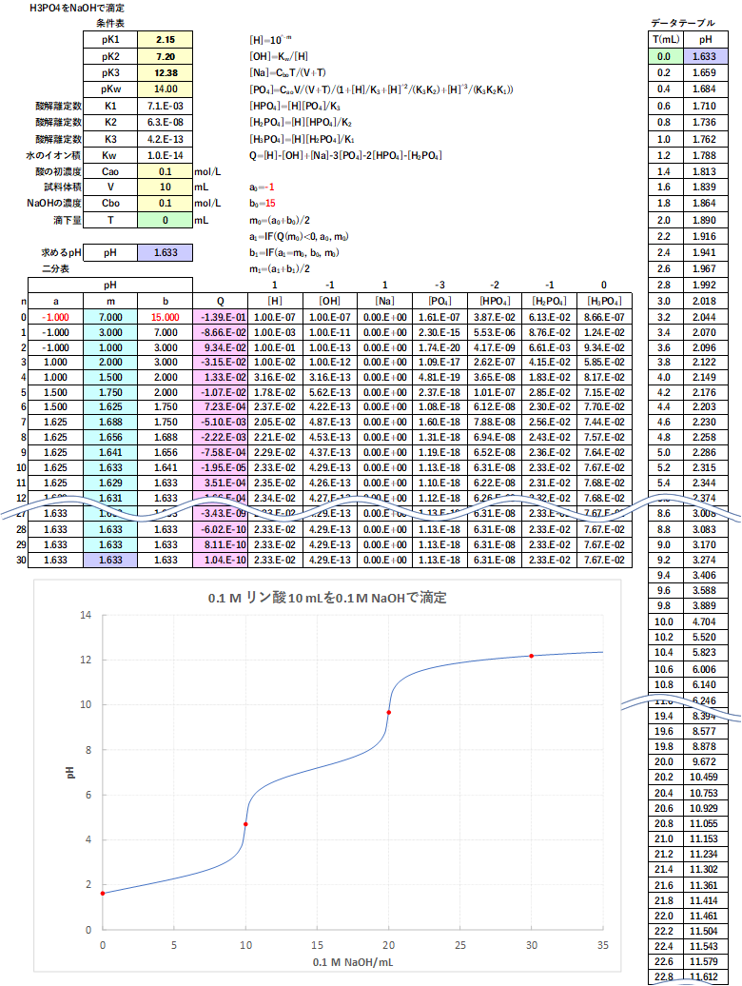Click the a0=-1 initial value text
Screen dimensions: 742x986
point(262,187)
